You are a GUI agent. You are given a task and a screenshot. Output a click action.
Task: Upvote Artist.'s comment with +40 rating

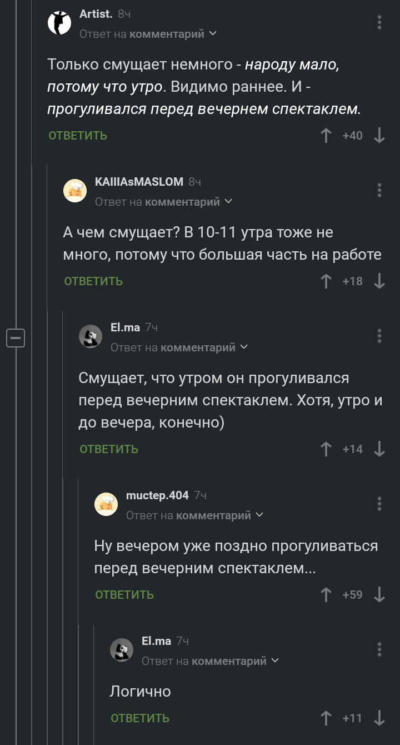[x=326, y=136]
